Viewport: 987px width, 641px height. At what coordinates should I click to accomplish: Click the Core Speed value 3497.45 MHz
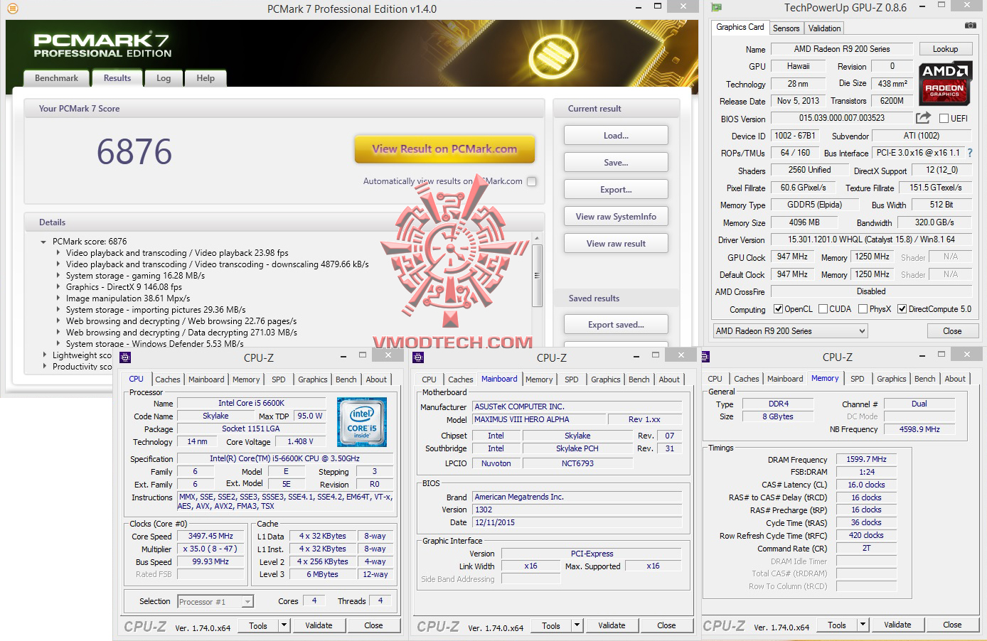tap(210, 537)
